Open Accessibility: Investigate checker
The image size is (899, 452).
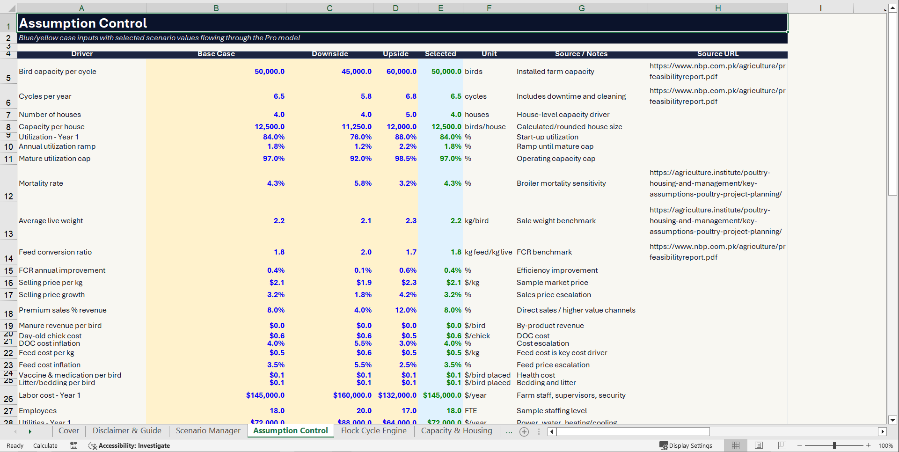coord(129,445)
